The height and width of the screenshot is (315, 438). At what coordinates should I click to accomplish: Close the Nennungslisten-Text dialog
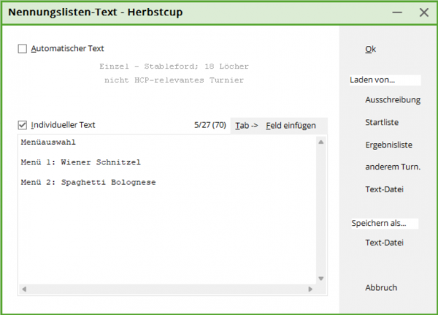coord(424,12)
